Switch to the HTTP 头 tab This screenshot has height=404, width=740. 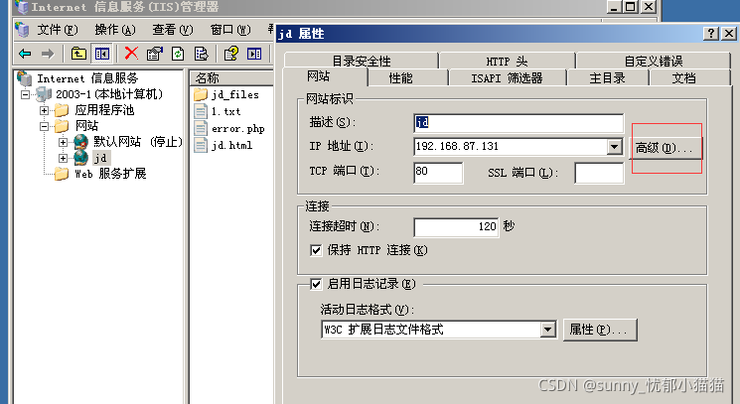(x=507, y=62)
